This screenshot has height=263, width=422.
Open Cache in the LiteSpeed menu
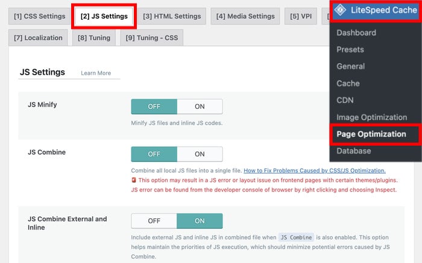click(348, 83)
